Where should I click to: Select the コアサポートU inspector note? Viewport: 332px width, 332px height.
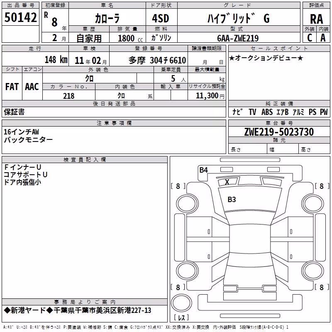point(25,175)
